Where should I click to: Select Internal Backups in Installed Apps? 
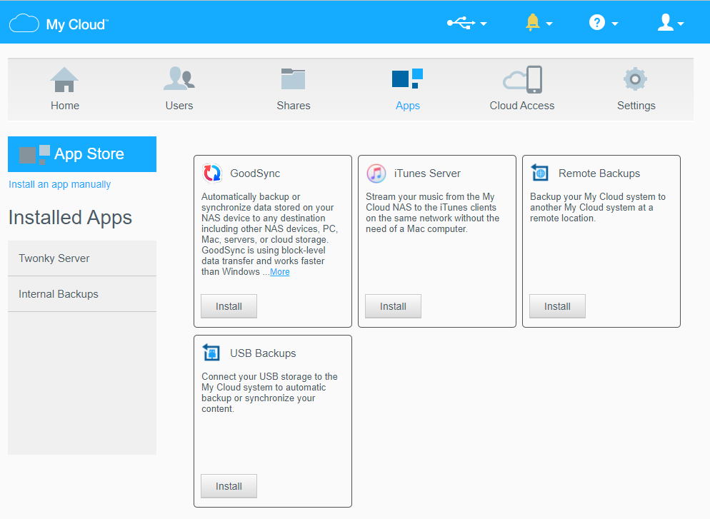point(82,294)
